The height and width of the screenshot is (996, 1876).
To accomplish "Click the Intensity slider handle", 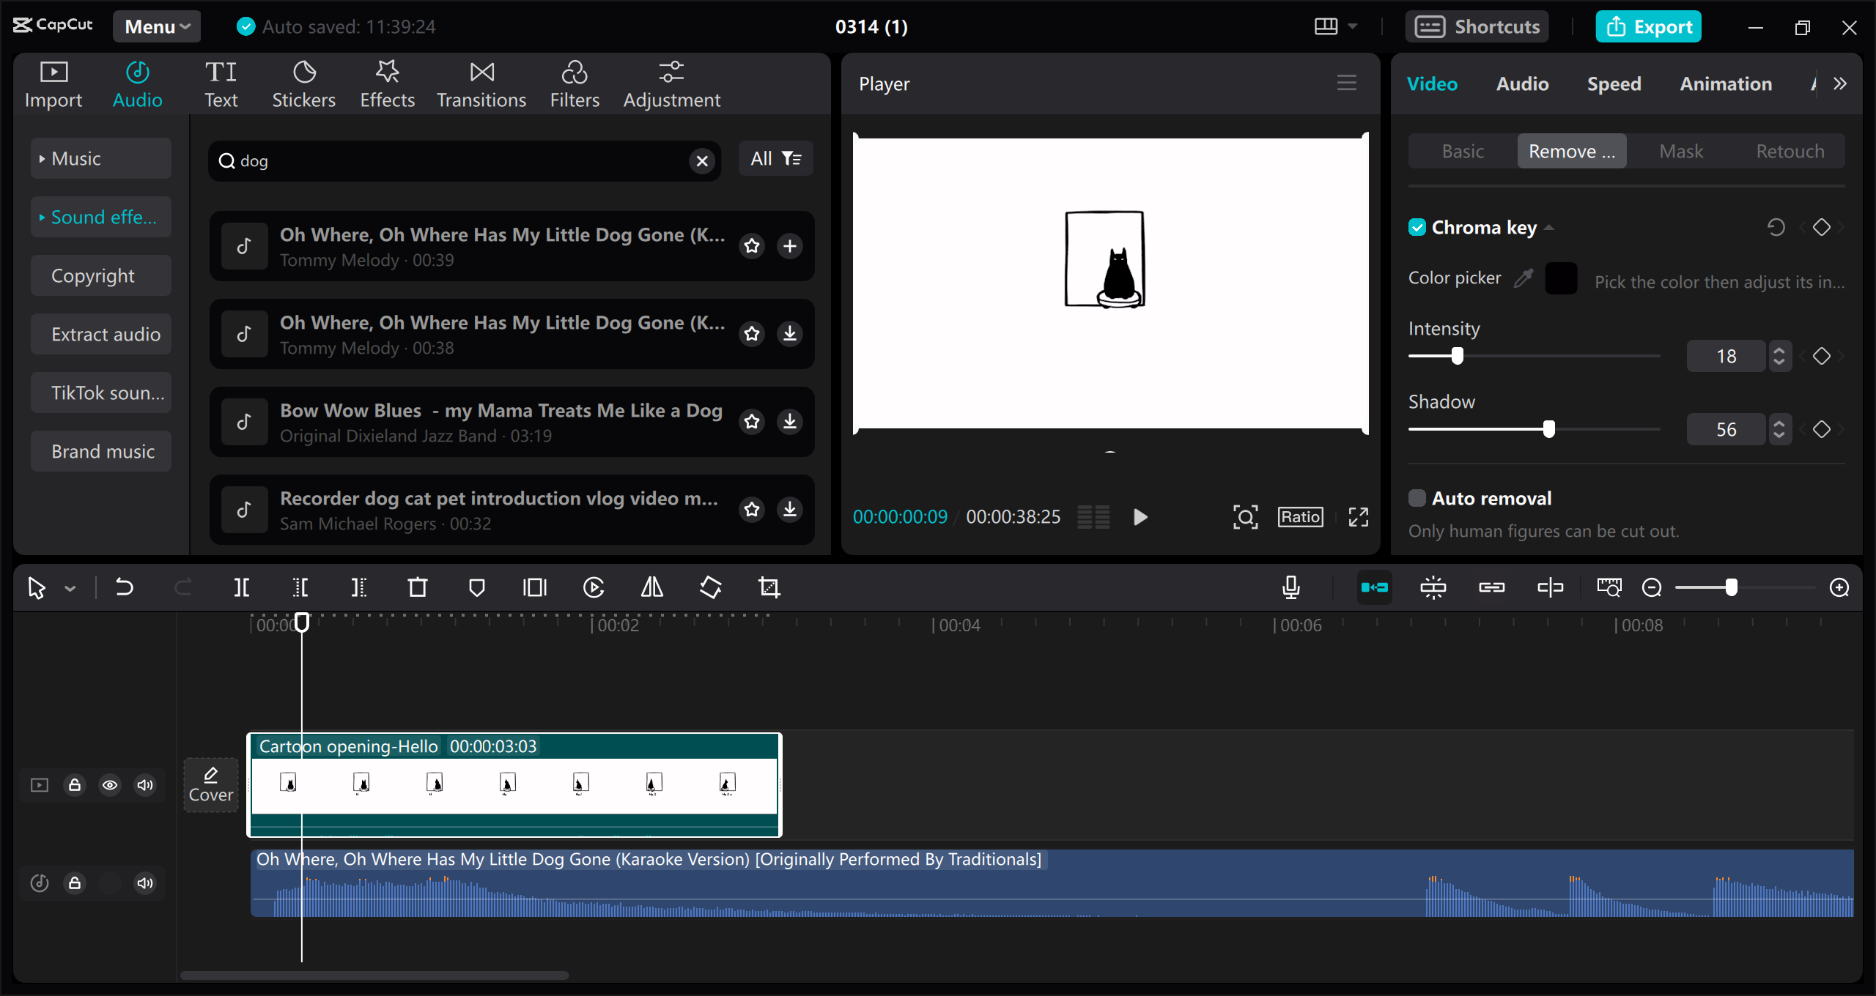I will click(1458, 356).
